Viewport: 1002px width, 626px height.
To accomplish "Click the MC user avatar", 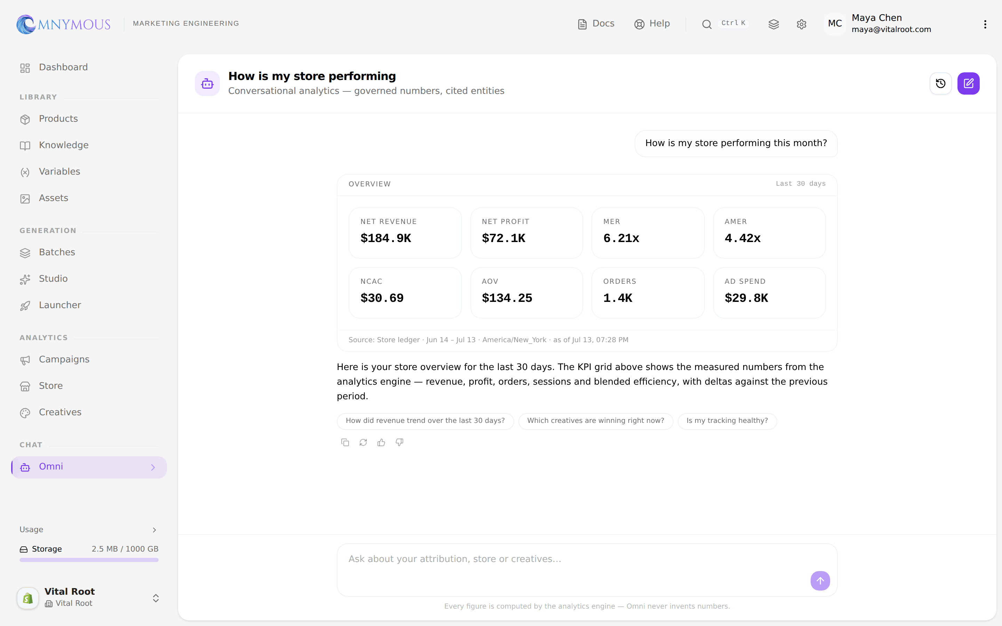I will tap(834, 24).
